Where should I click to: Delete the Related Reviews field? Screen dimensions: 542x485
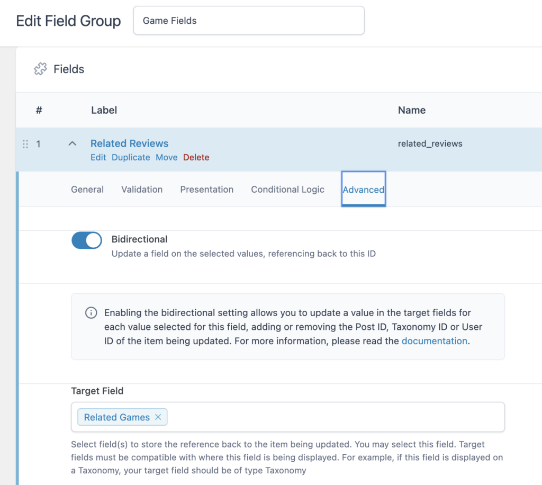tap(196, 157)
